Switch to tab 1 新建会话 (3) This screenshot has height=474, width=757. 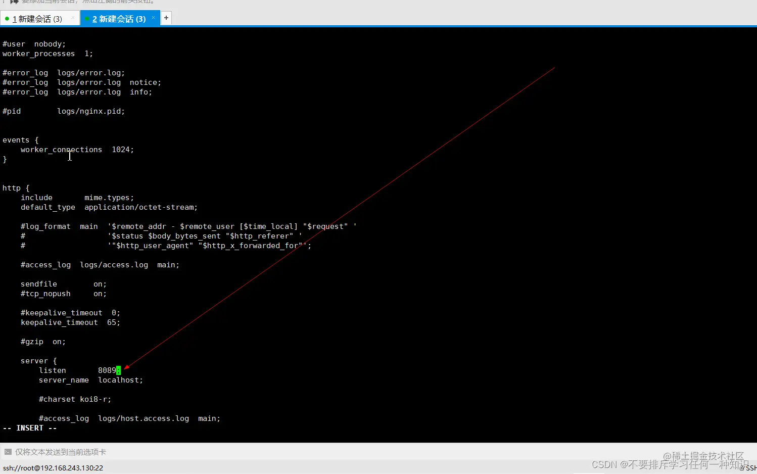(37, 19)
